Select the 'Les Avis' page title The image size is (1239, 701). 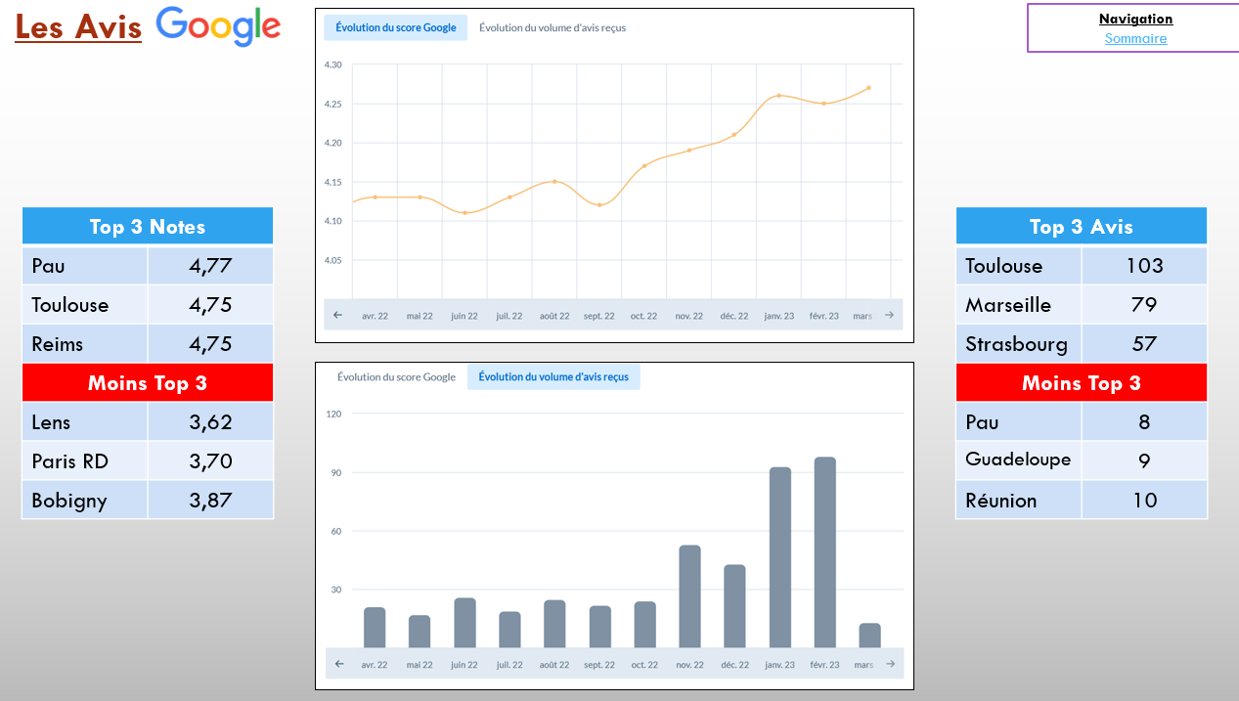click(x=78, y=27)
